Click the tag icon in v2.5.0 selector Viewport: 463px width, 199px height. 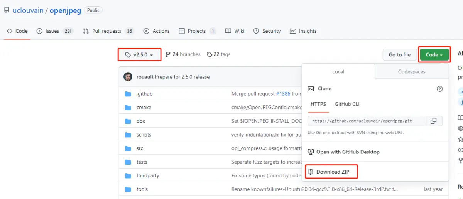pyautogui.click(x=128, y=55)
